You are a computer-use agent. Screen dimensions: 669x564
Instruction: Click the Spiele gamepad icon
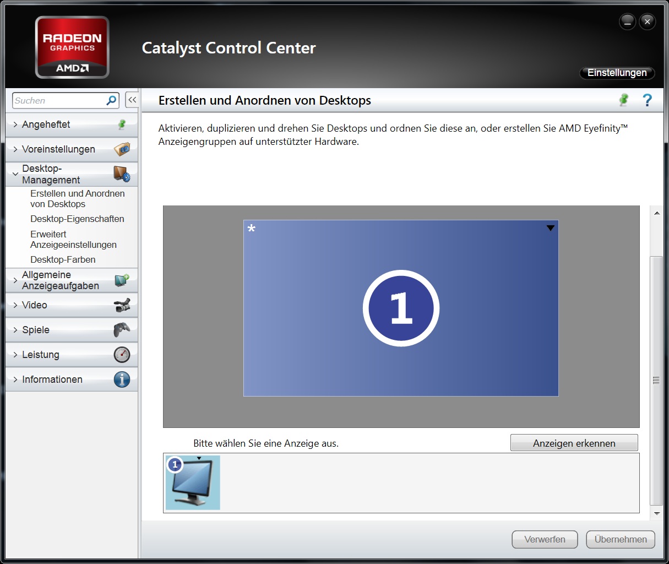pos(122,329)
